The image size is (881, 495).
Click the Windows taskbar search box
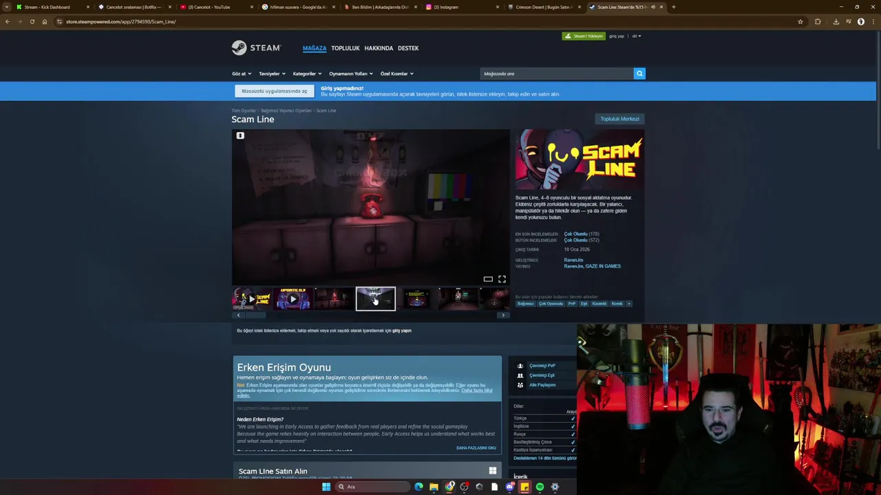click(x=372, y=487)
